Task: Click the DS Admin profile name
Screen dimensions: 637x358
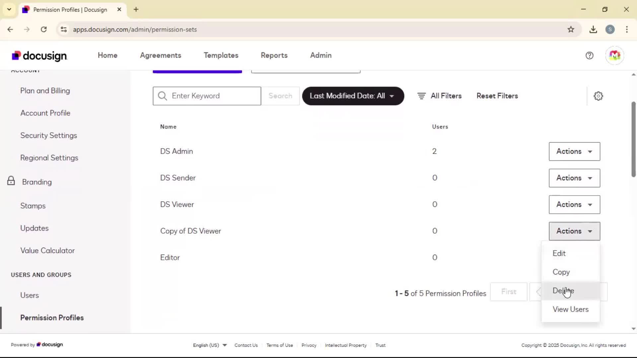Action: pos(177,151)
